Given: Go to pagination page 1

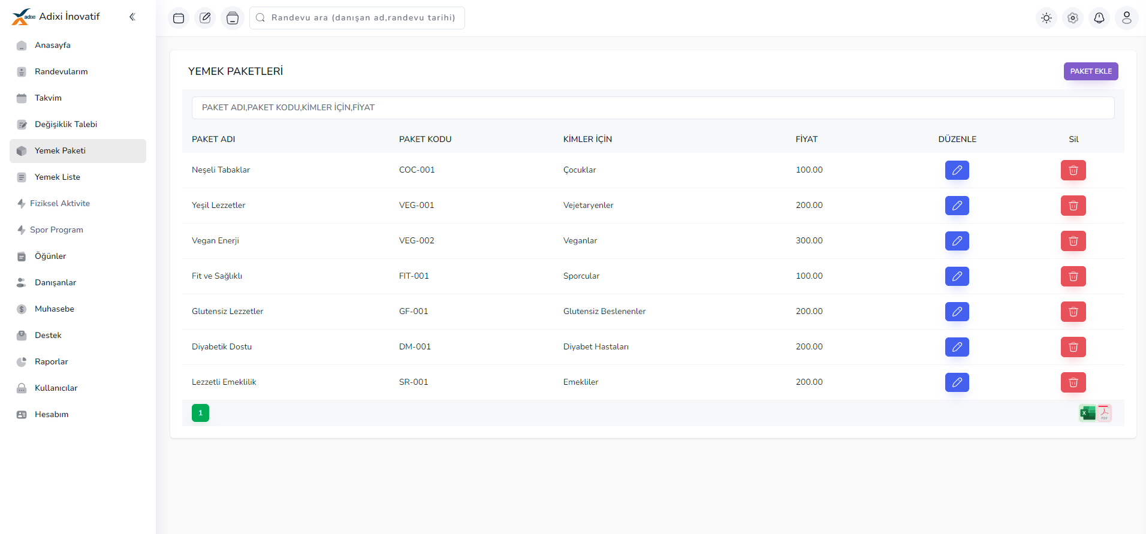Looking at the screenshot, I should [x=200, y=413].
